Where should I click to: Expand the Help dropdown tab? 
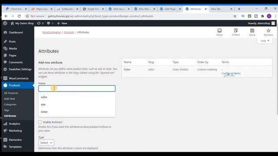265,41
